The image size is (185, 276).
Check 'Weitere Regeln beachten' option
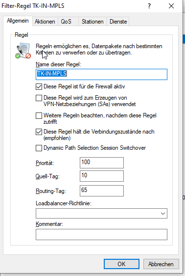[x=39, y=115]
